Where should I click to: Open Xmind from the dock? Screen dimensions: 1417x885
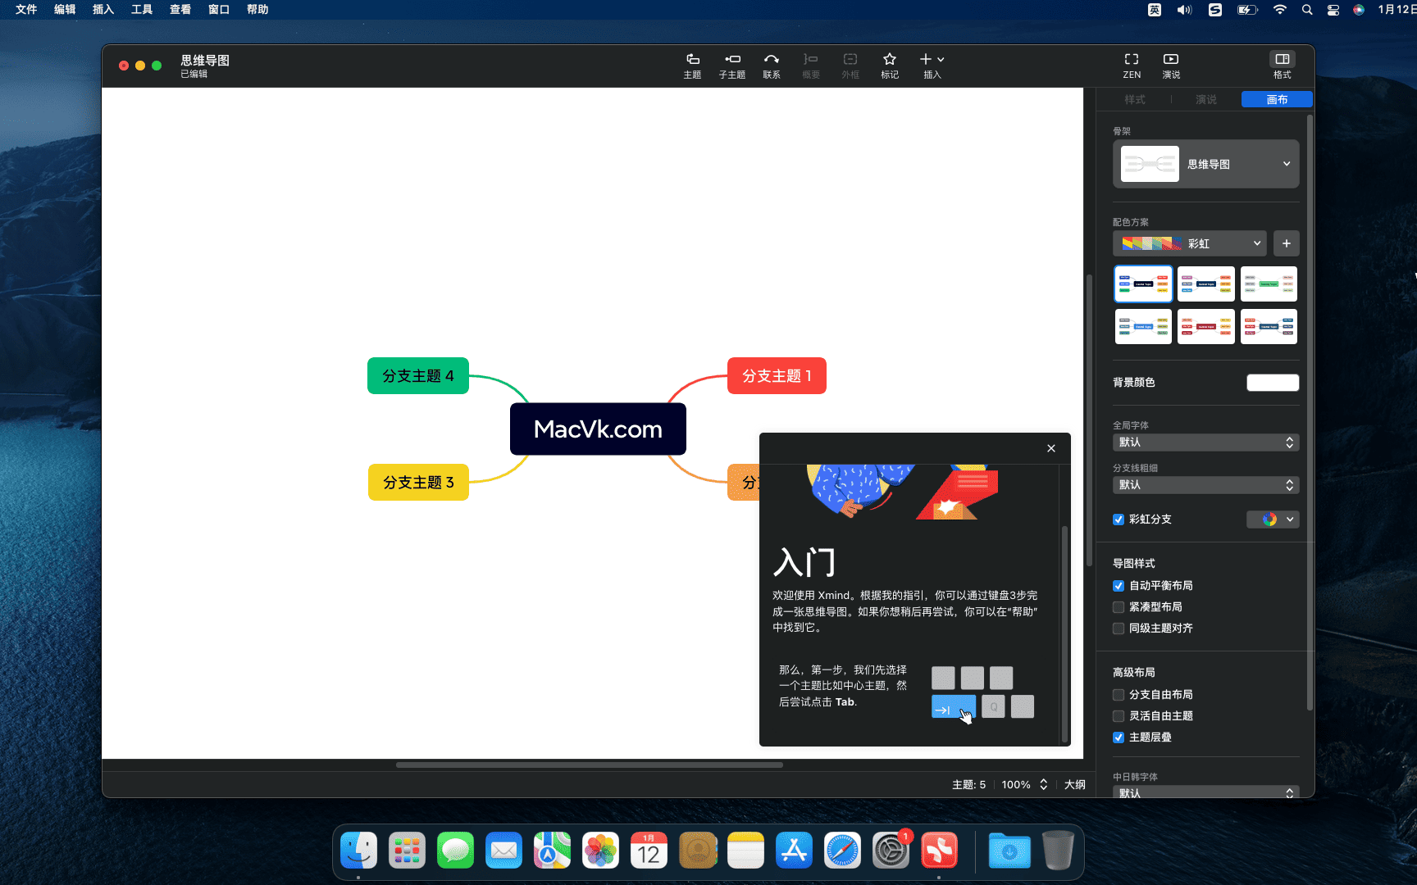point(939,851)
